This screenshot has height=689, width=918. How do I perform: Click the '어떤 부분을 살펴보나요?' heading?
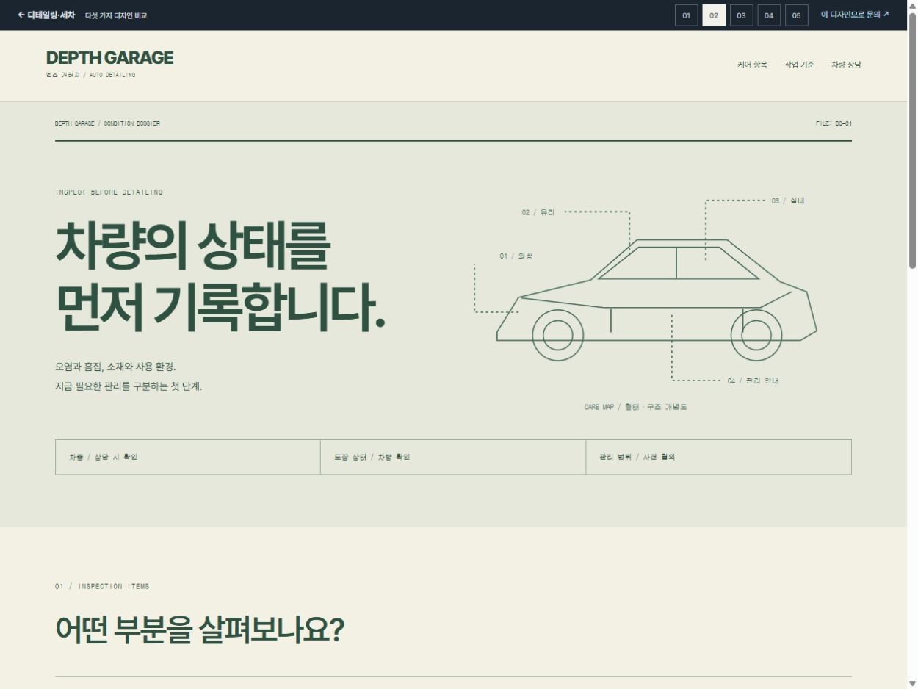coord(200,630)
